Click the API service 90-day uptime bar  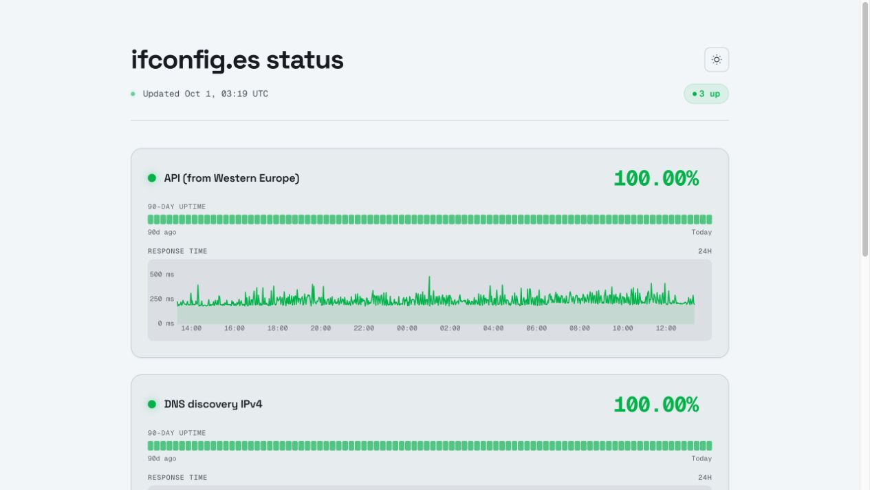[430, 220]
